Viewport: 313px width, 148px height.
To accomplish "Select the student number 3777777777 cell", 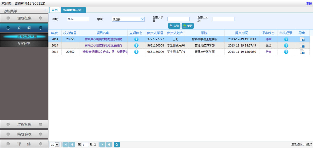I will click(x=155, y=39).
